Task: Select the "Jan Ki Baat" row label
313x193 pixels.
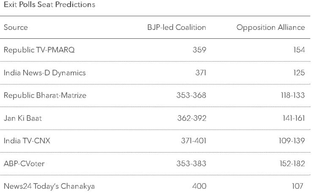Action: (x=23, y=118)
